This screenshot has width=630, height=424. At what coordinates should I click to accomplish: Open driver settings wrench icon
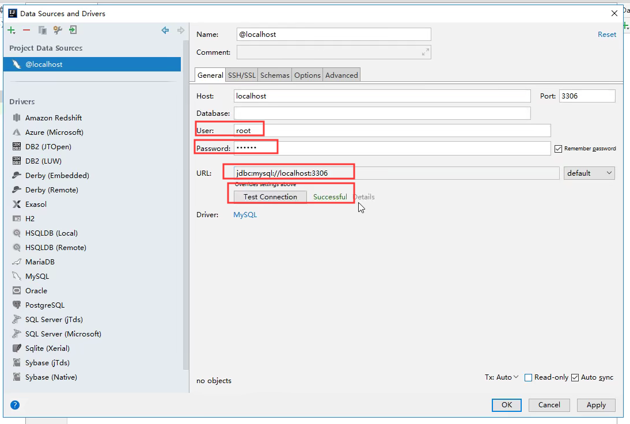58,30
